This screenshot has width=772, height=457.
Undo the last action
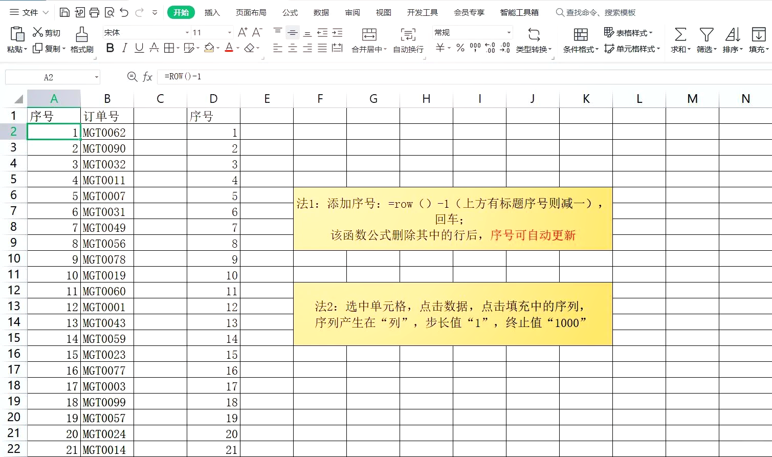124,12
